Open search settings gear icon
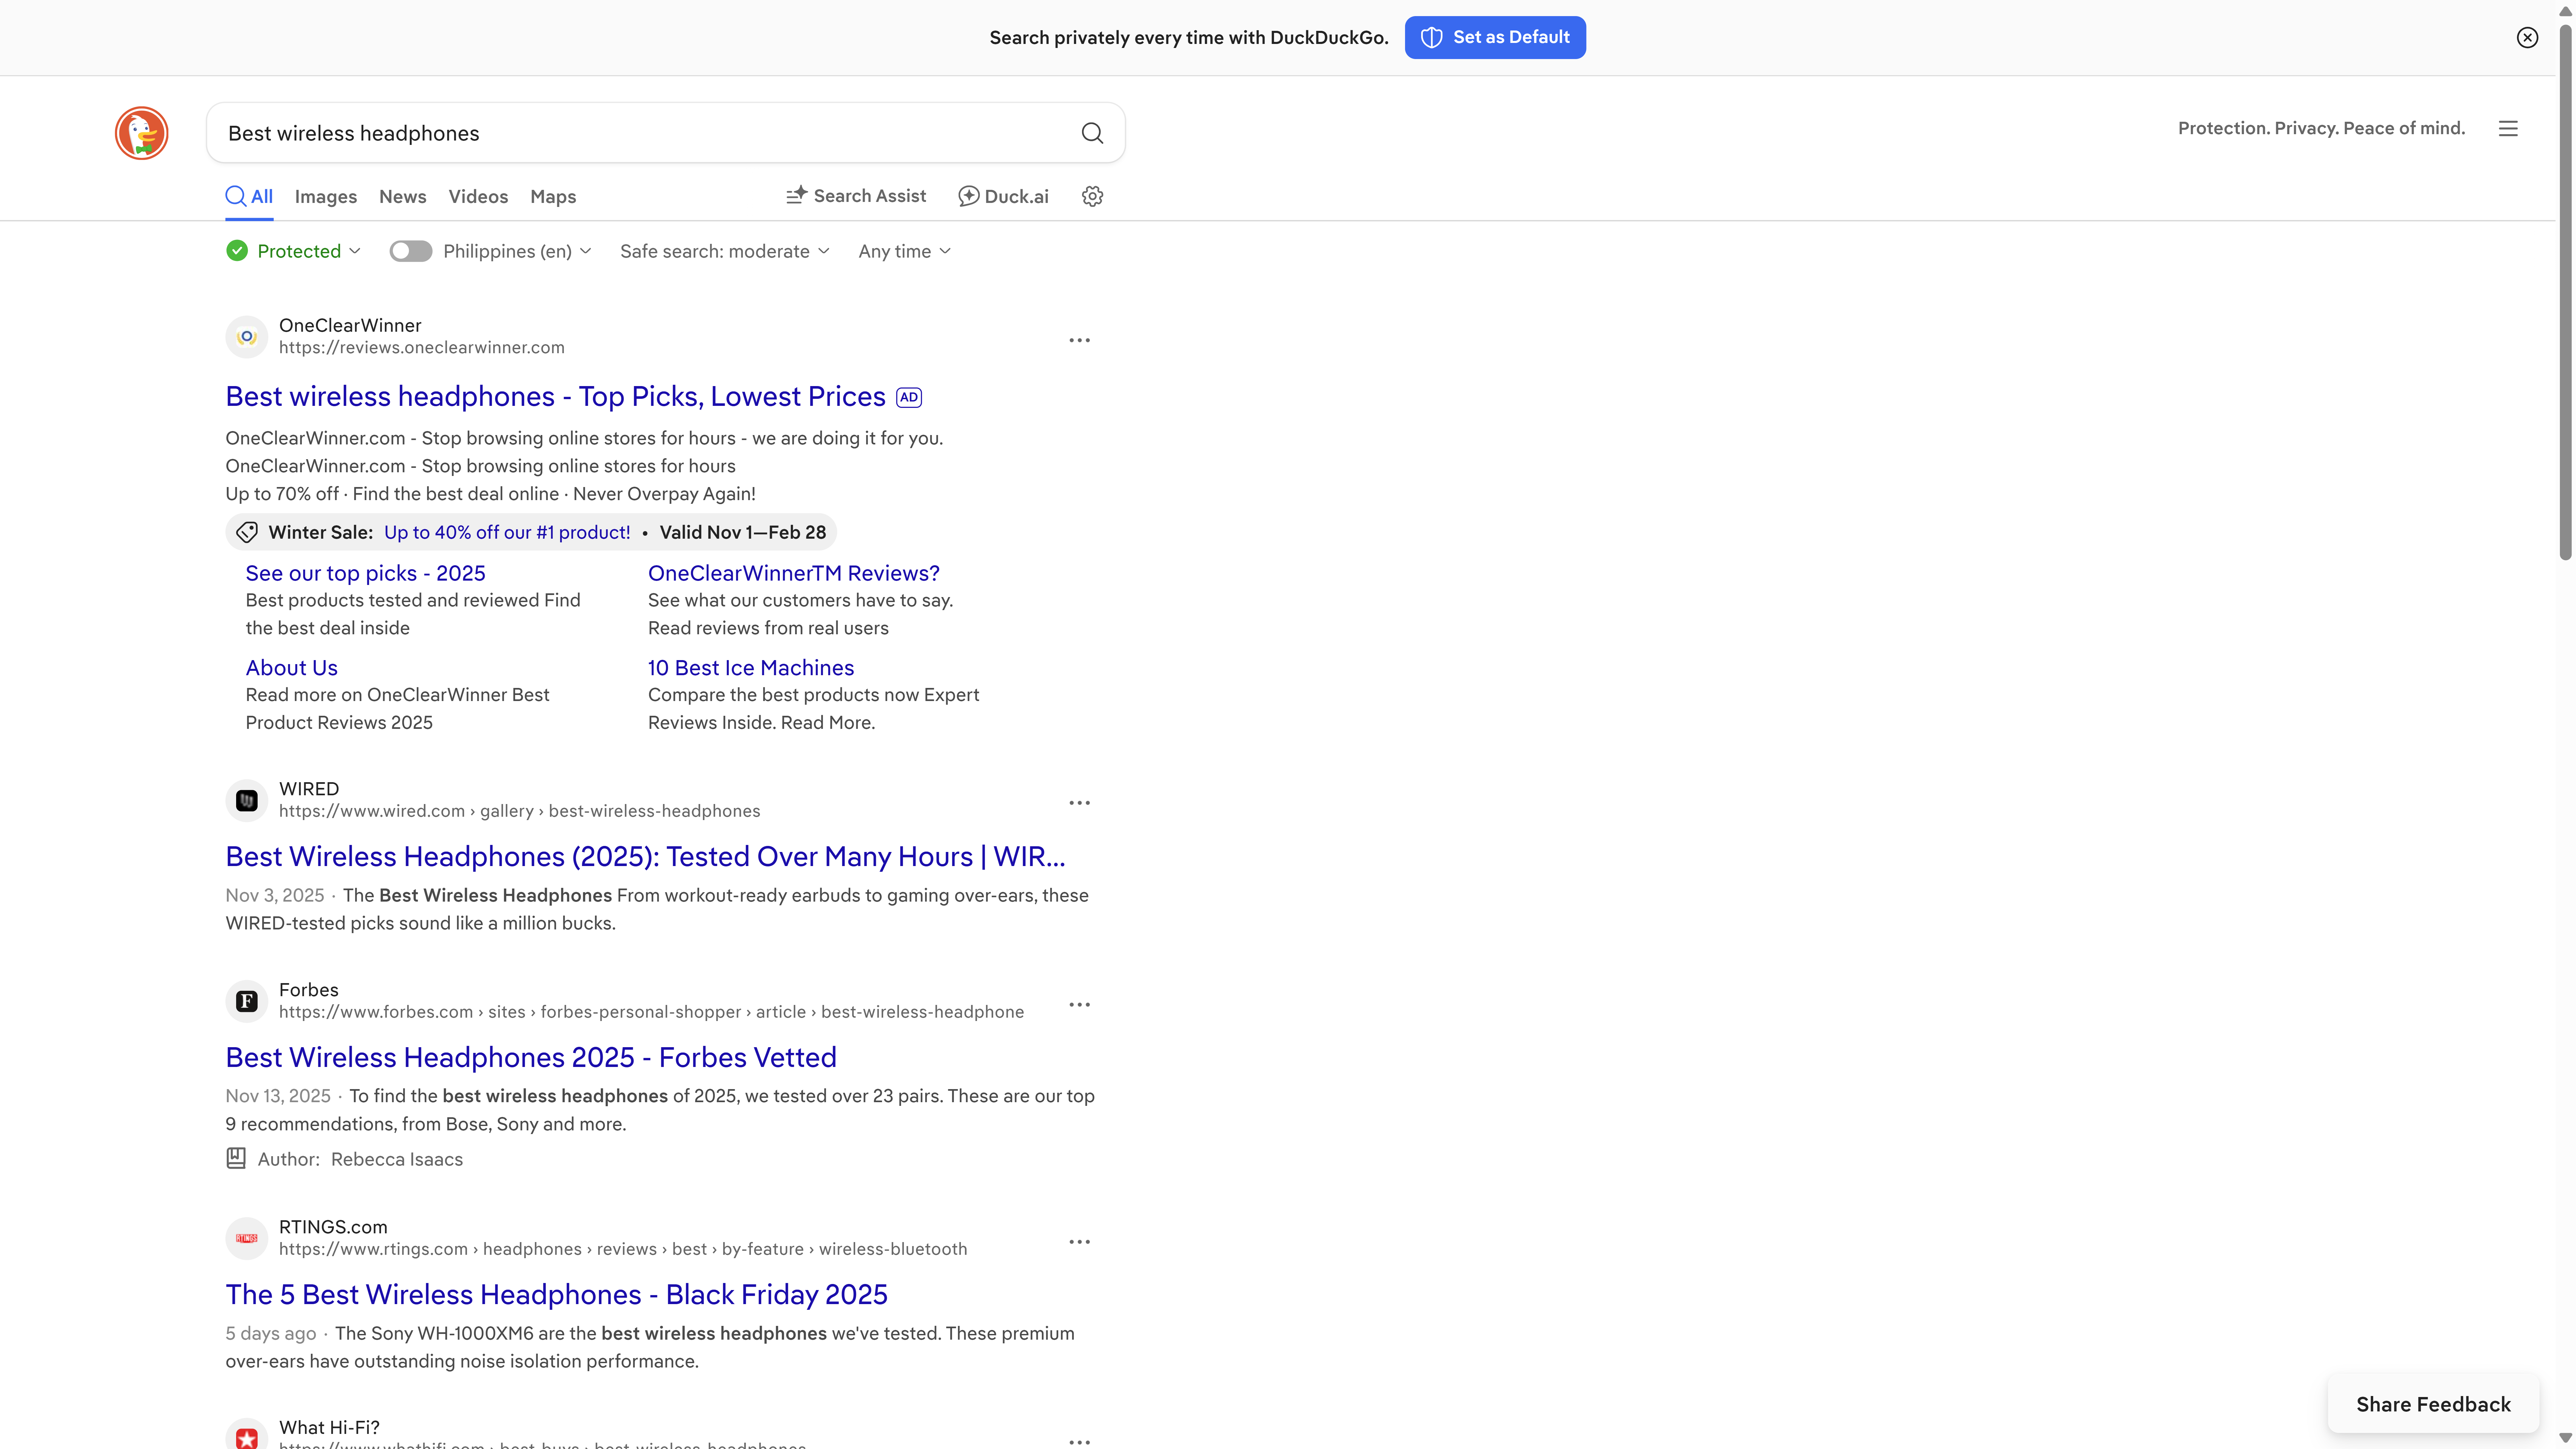The image size is (2576, 1449). [x=1092, y=196]
